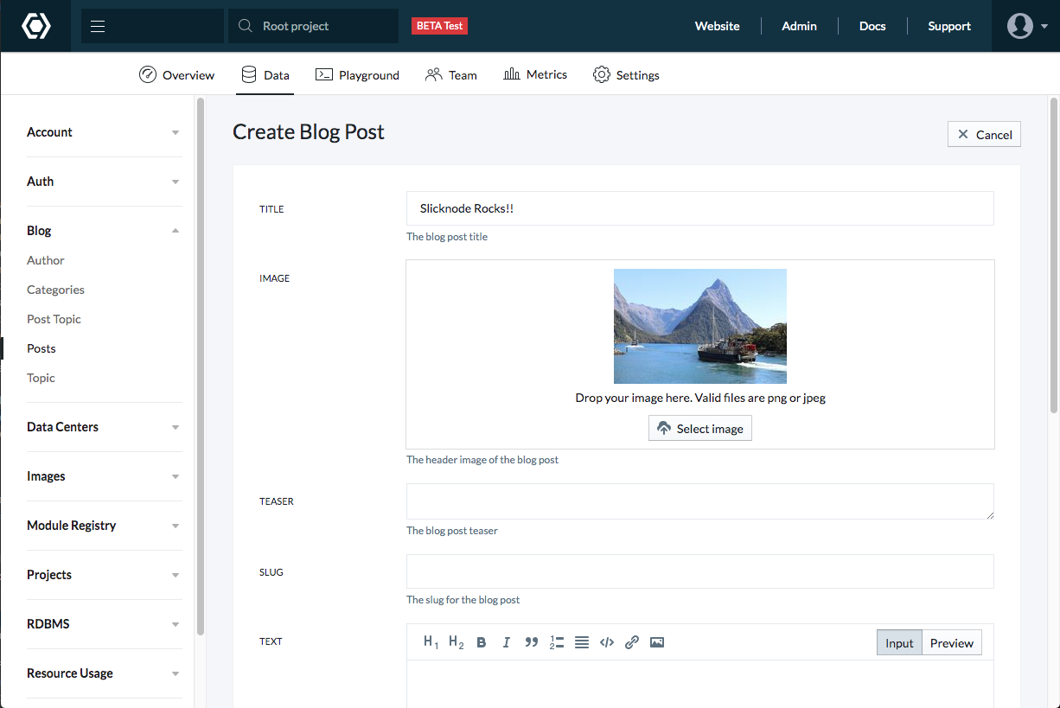The height and width of the screenshot is (708, 1060).
Task: Insert a blockquote using quote icon
Action: pos(532,642)
